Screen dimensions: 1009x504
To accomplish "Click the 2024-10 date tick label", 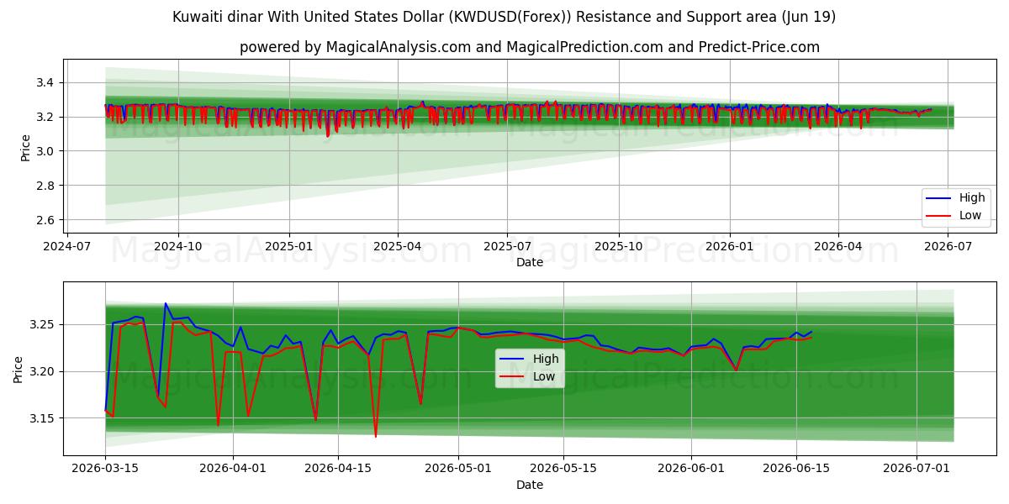I will coord(178,246).
